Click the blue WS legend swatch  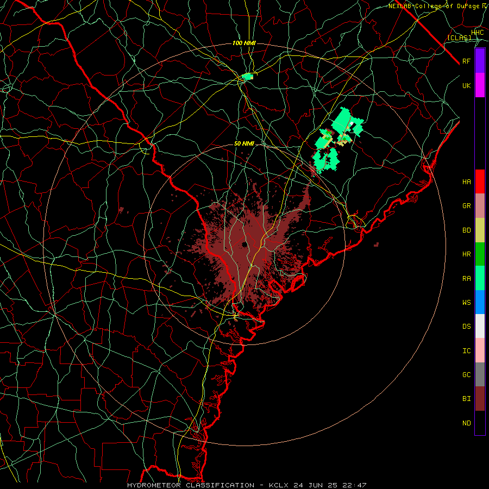tap(480, 302)
